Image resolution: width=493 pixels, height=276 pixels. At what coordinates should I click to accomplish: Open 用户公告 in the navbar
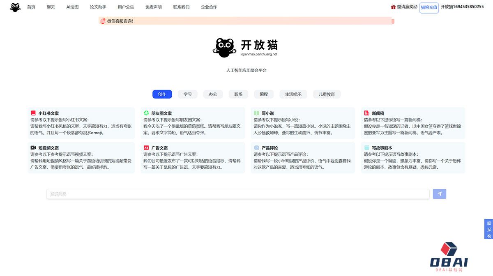coord(126,7)
